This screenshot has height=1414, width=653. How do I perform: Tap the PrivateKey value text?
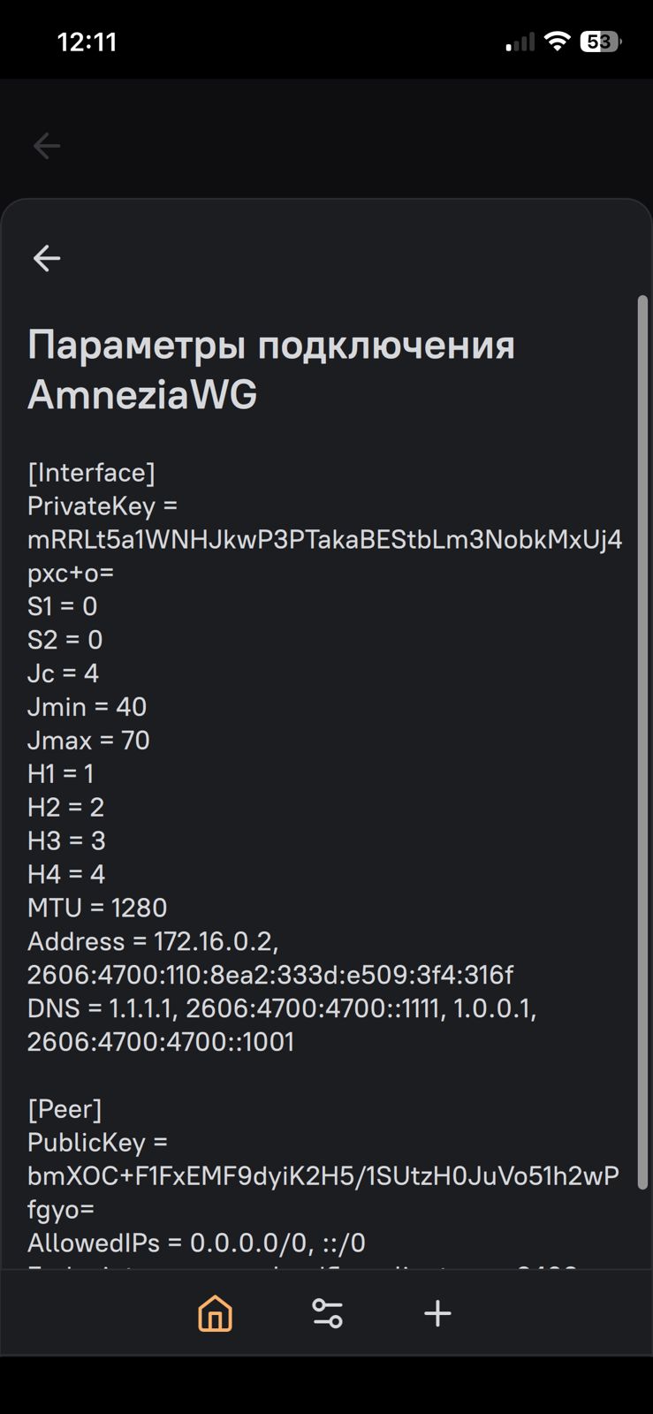coord(324,540)
